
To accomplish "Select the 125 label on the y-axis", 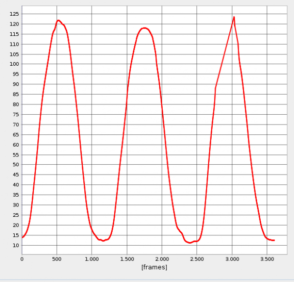I will tap(13, 14).
